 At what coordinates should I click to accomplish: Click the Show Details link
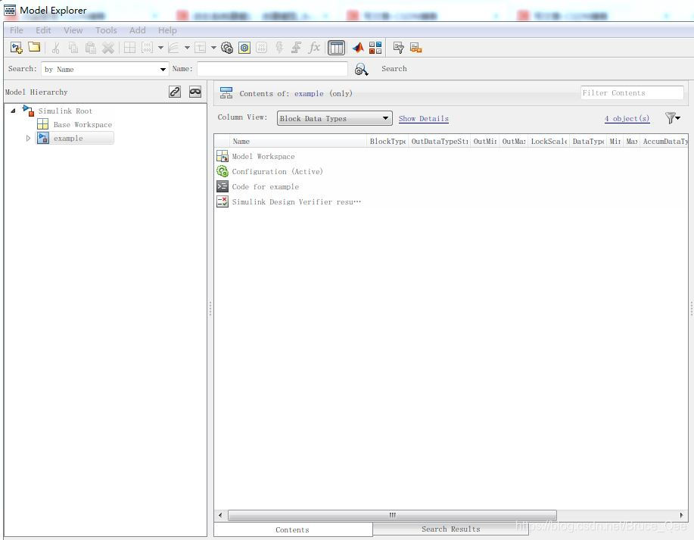click(424, 118)
